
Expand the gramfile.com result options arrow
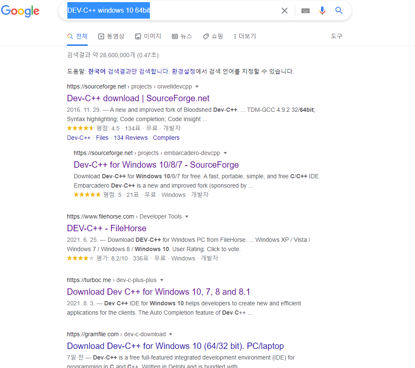coord(171,335)
